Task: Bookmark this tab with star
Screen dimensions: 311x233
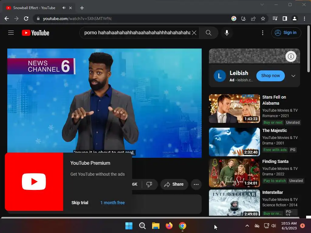Action: (263, 19)
